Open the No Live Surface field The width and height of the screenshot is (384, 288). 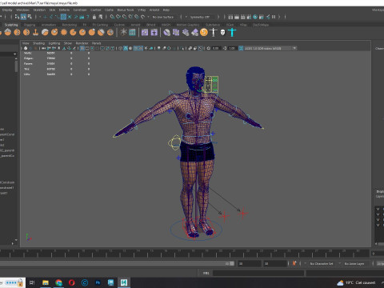point(163,17)
